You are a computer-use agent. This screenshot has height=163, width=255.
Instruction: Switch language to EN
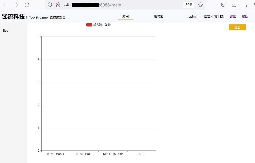click(x=222, y=16)
